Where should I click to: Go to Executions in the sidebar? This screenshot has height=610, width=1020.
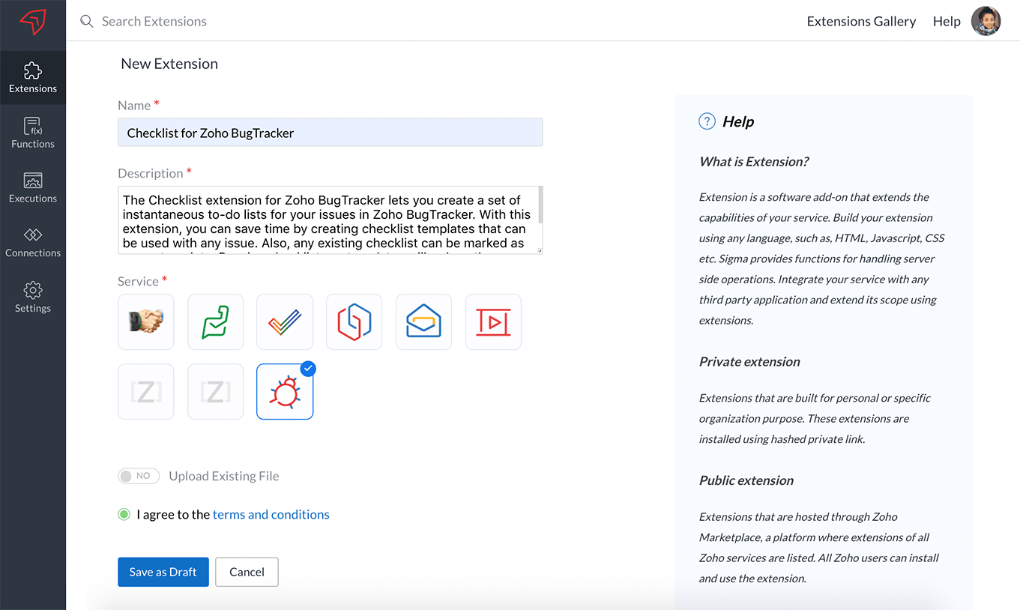tap(33, 187)
